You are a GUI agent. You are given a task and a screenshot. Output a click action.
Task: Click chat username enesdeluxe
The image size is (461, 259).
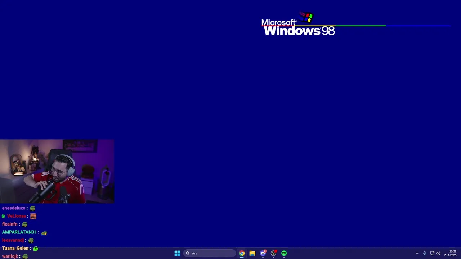click(x=14, y=208)
